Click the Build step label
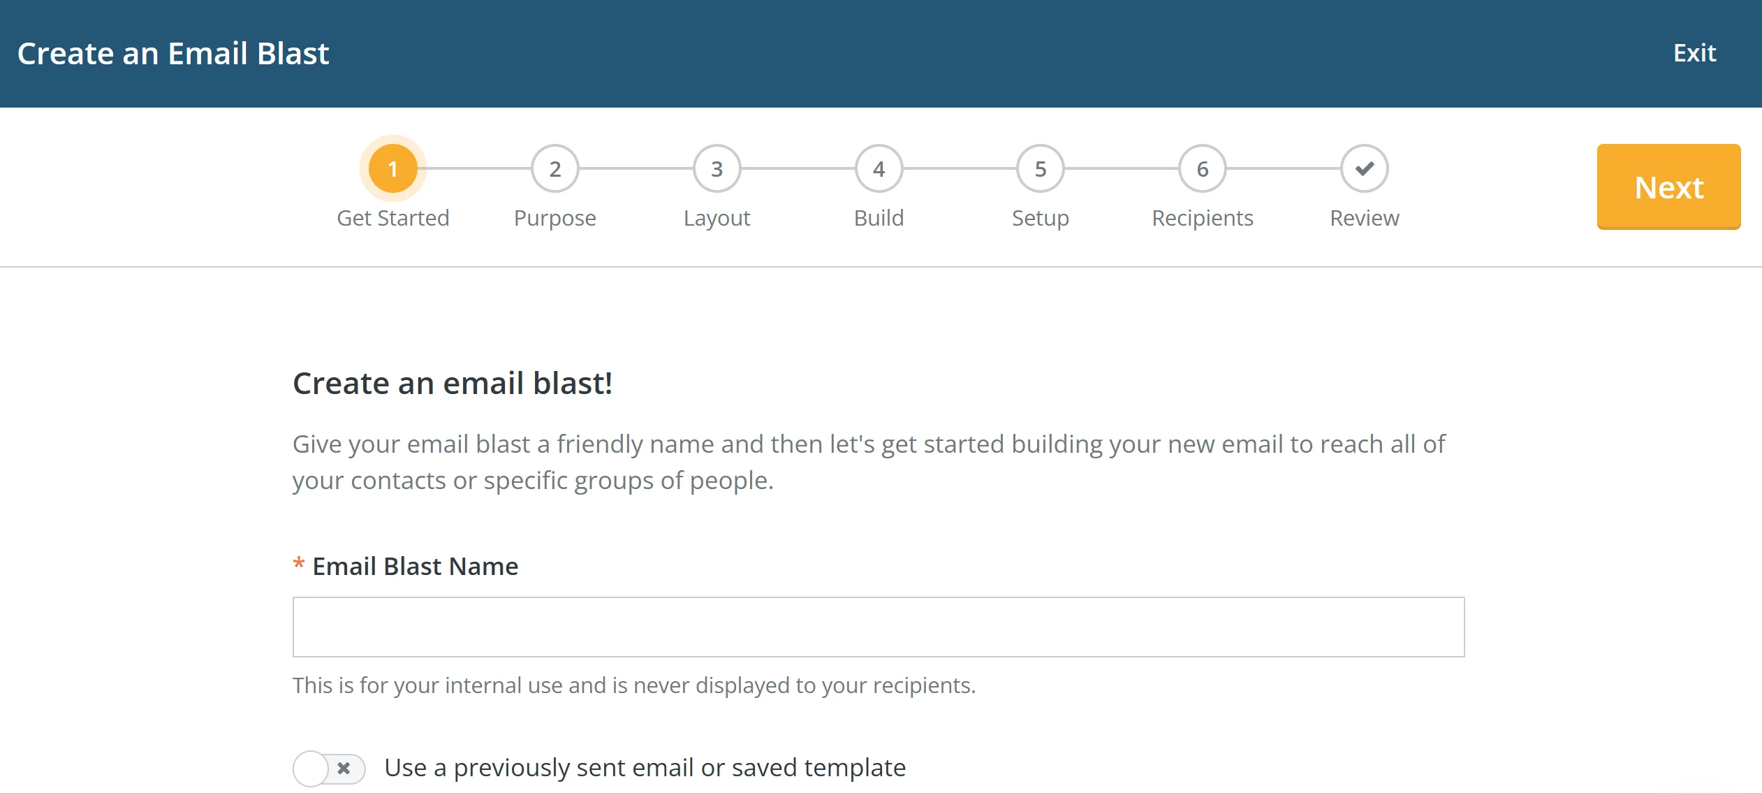This screenshot has height=793, width=1762. 879,217
